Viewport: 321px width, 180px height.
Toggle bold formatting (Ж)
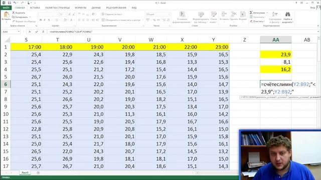click(41, 20)
